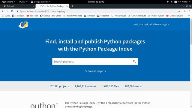192x108 pixels.
Task: Click the browse projects link
Action: [x=97, y=71]
